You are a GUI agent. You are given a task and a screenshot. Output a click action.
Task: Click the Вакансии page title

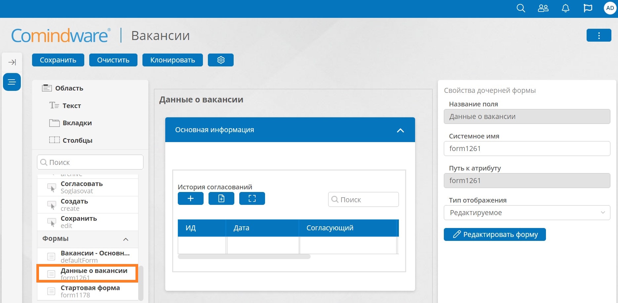tap(161, 35)
